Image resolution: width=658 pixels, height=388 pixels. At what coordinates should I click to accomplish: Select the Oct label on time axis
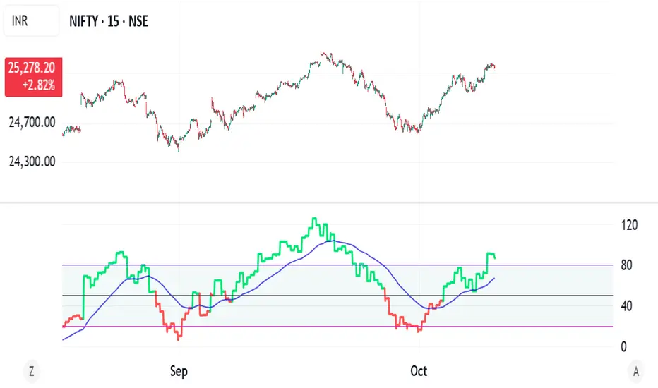(419, 370)
